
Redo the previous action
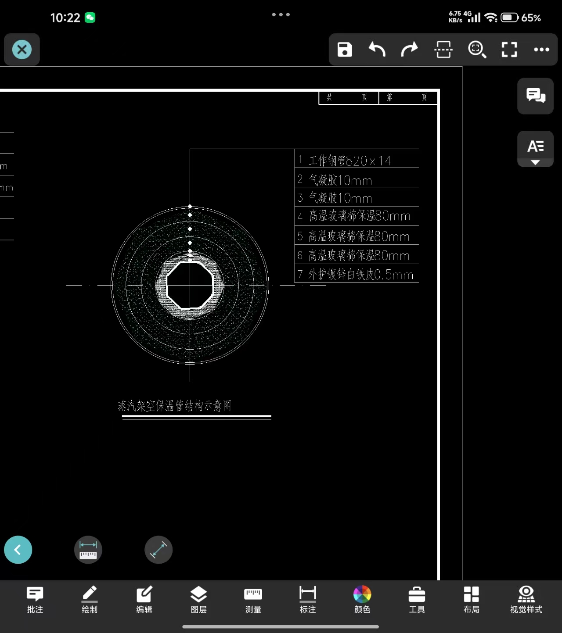(410, 50)
